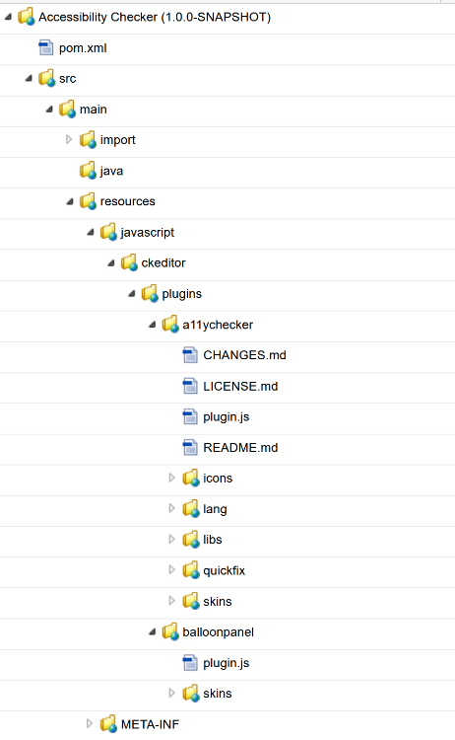Select the 'lang' label
The image size is (455, 740).
click(215, 509)
